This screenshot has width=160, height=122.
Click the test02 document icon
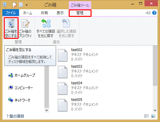[x=63, y=55]
